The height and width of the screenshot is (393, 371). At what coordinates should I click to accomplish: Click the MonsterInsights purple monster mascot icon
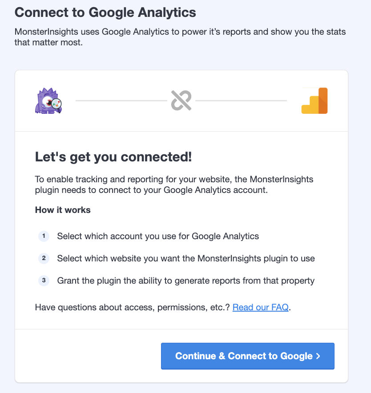pyautogui.click(x=48, y=100)
